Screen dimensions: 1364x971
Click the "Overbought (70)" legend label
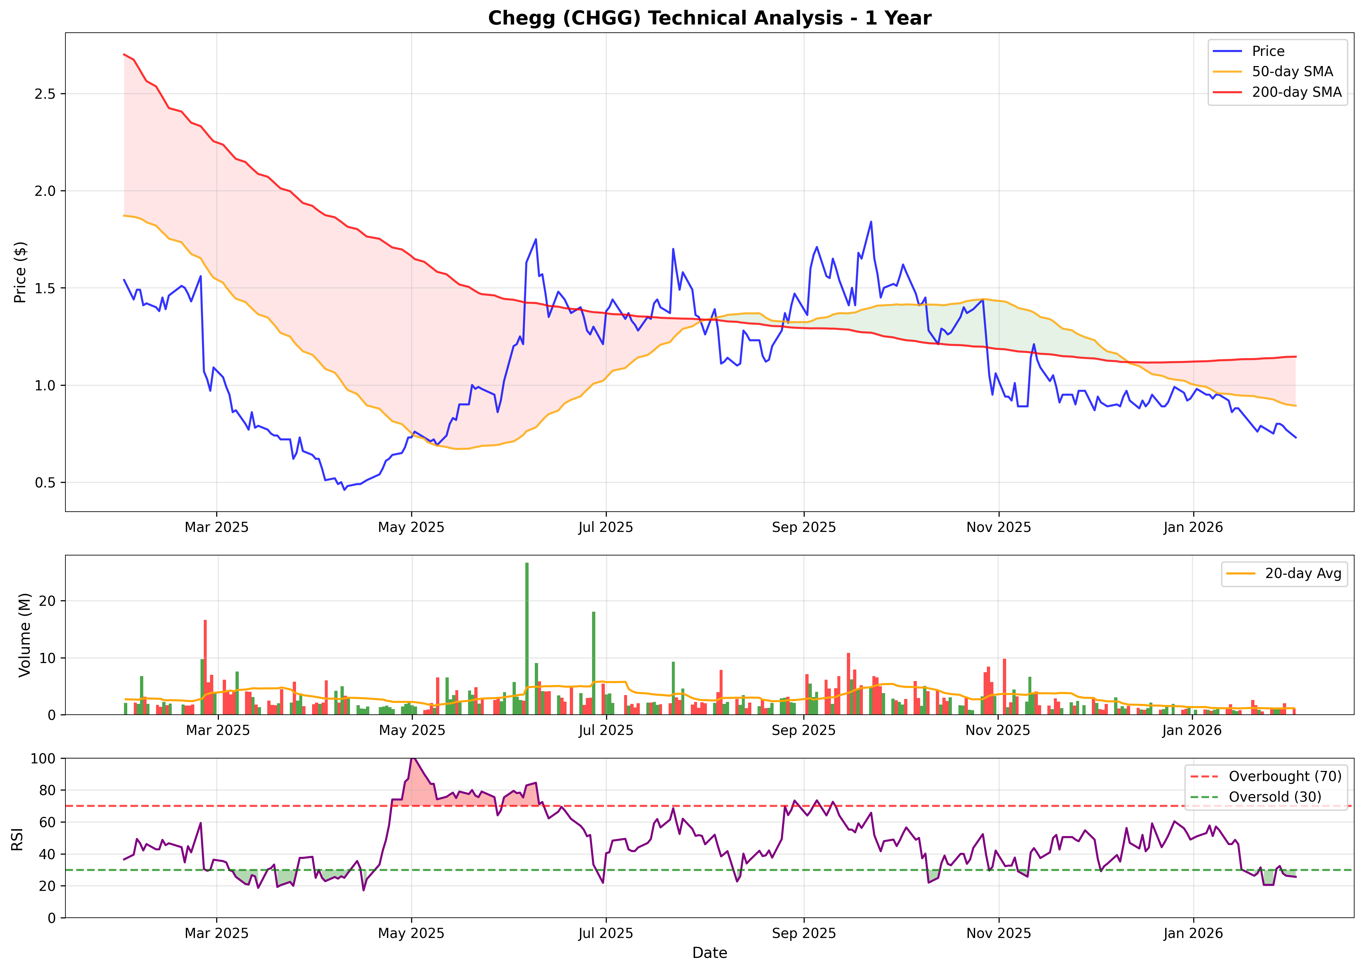click(x=1285, y=776)
